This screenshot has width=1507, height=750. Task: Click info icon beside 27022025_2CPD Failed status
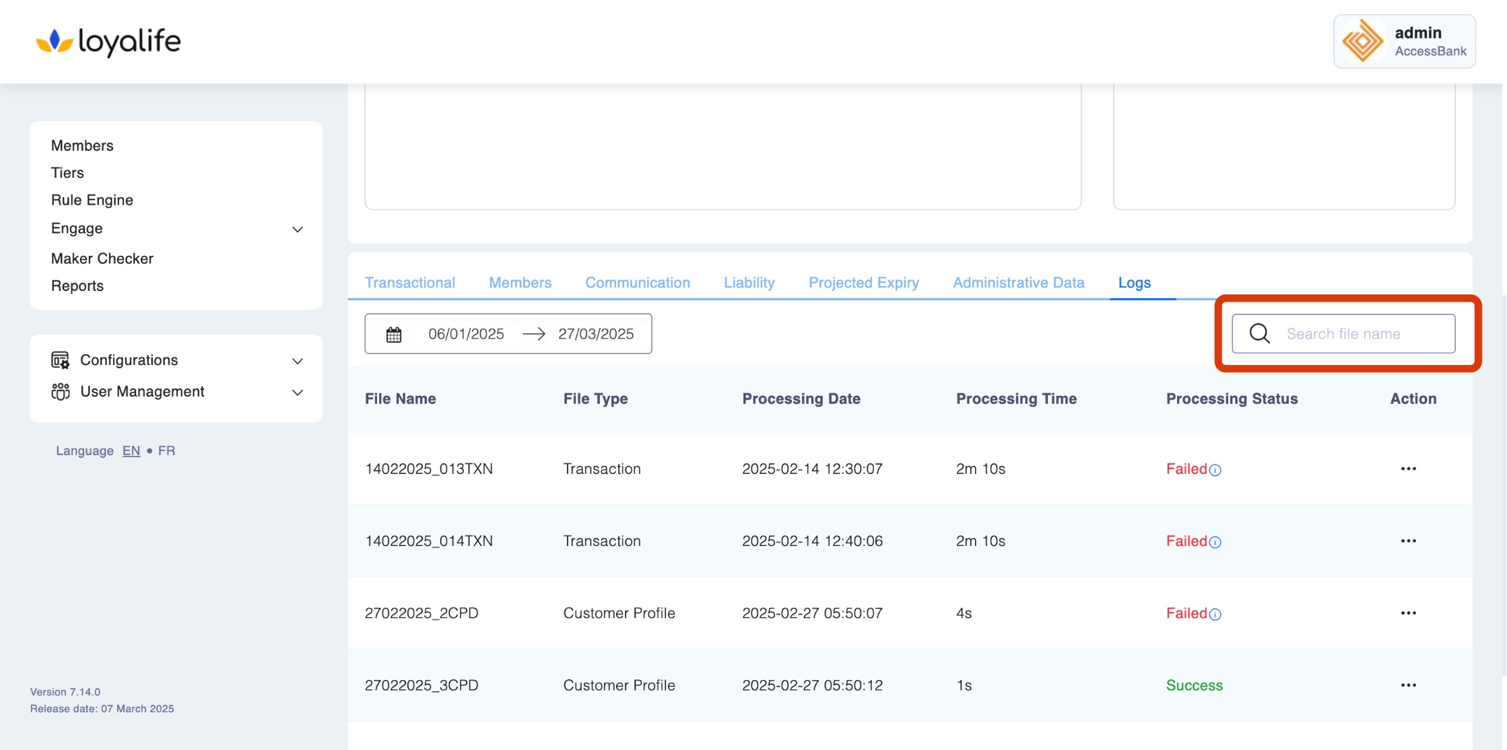coord(1215,615)
